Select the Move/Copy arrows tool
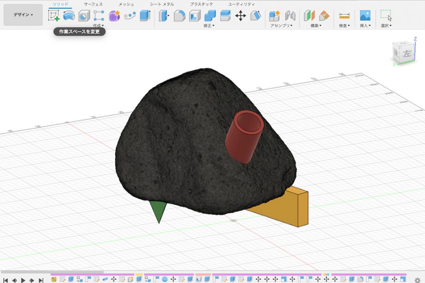Viewport: 425px width, 283px height. coord(240,16)
